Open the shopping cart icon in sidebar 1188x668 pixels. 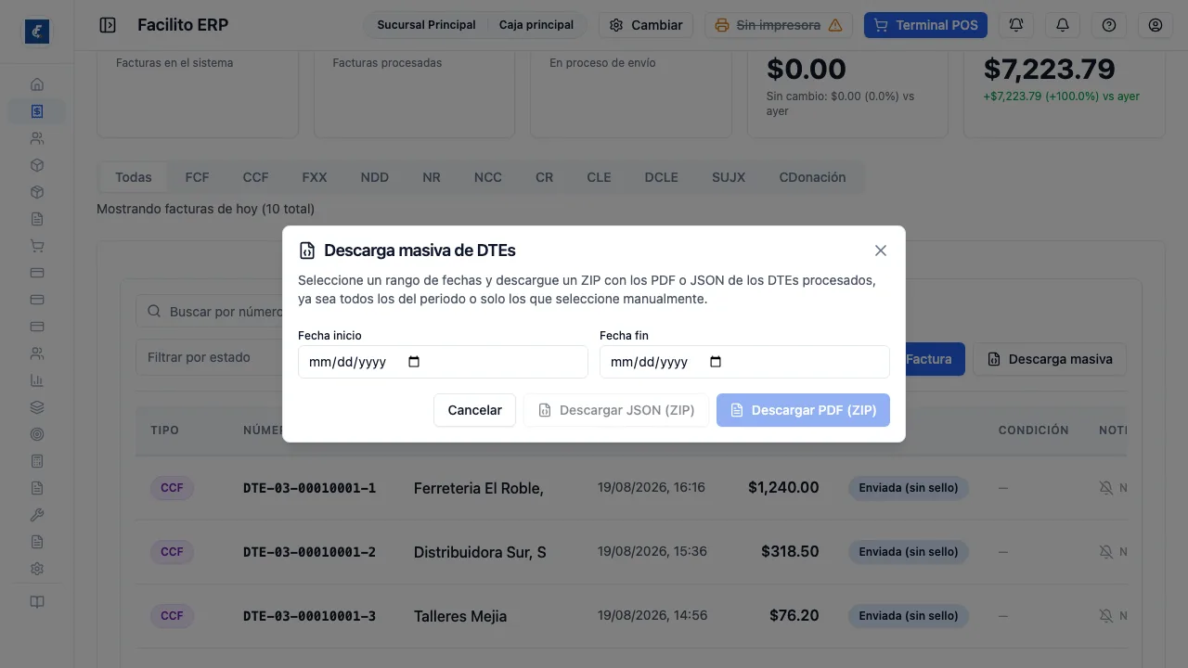(x=37, y=246)
